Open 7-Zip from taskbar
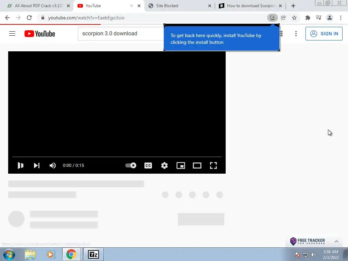This screenshot has height=261, width=348. 93,255
